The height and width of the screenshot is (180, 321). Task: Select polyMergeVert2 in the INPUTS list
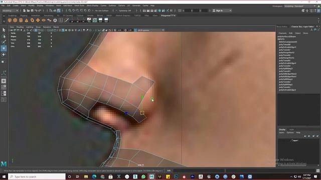[286, 52]
